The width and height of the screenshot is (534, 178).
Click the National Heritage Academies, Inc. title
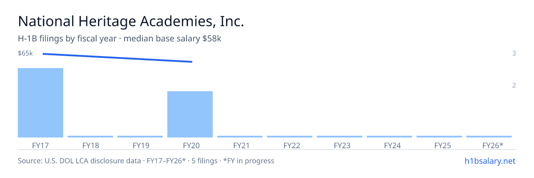[131, 22]
